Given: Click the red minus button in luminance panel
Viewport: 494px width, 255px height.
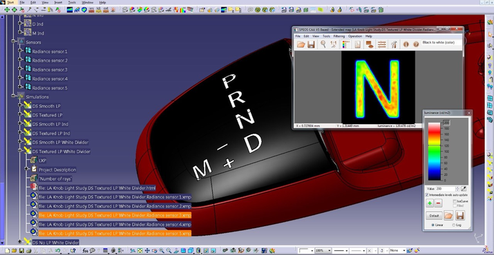Looking at the screenshot, I should click(x=438, y=203).
